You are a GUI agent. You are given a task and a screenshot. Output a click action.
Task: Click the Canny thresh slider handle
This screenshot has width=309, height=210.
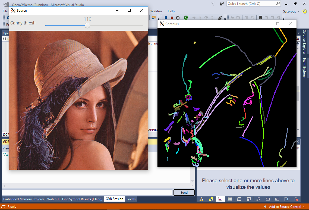click(x=87, y=26)
